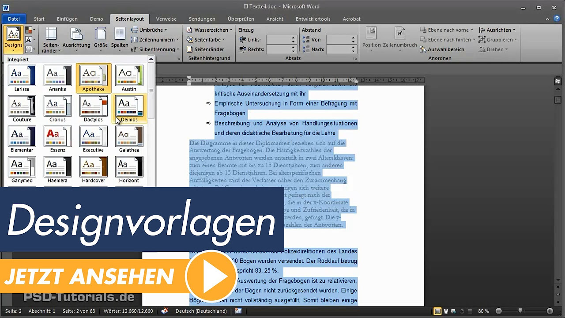Open the Position object menu
The image size is (565, 318).
click(x=371, y=40)
